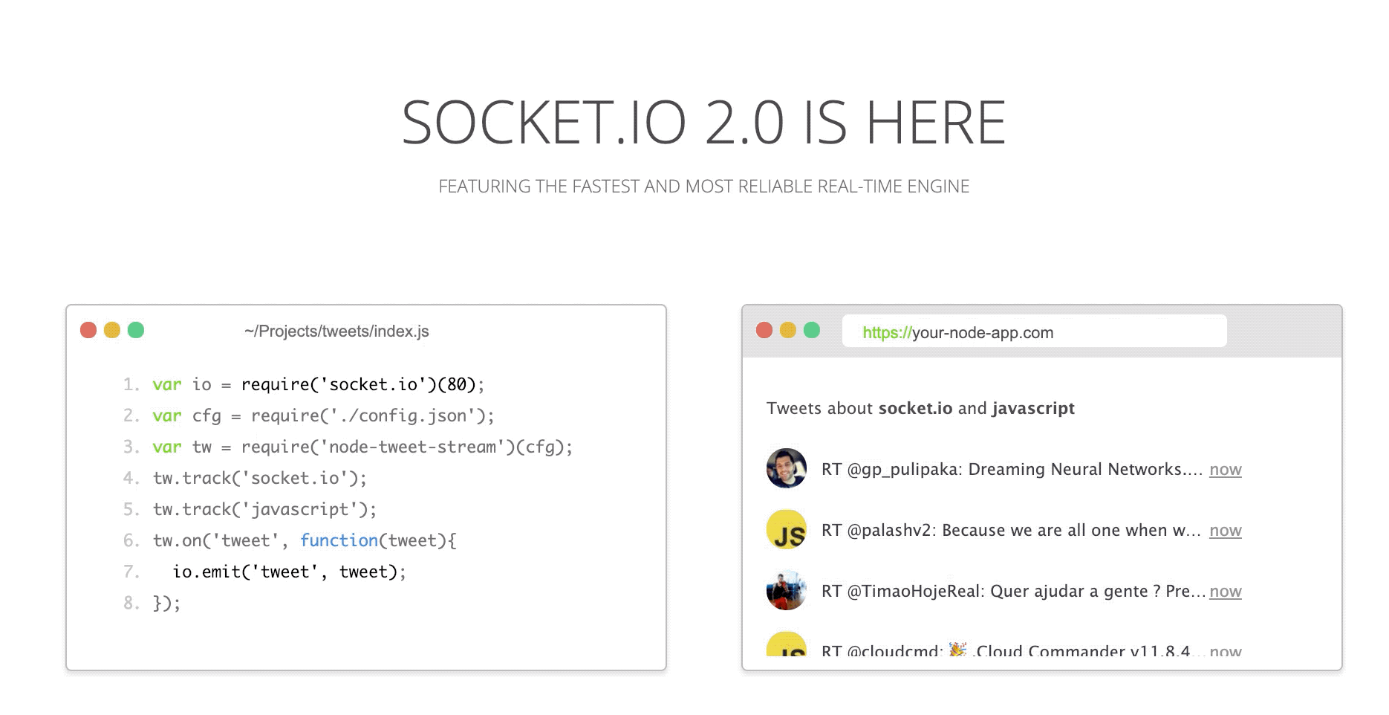Click "now" on the @cloudcmd tweet
This screenshot has width=1389, height=715.
[x=1226, y=651]
